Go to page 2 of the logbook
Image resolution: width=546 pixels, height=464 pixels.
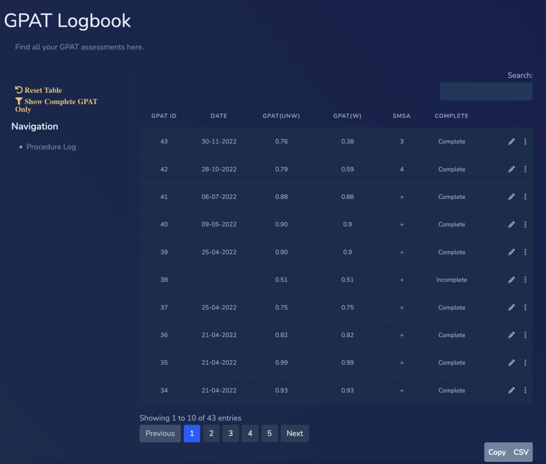pos(211,434)
